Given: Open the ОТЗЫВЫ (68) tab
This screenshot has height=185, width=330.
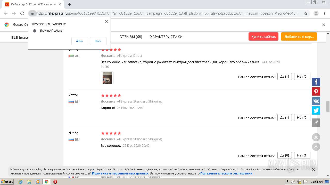Looking at the screenshot, I should [x=131, y=37].
